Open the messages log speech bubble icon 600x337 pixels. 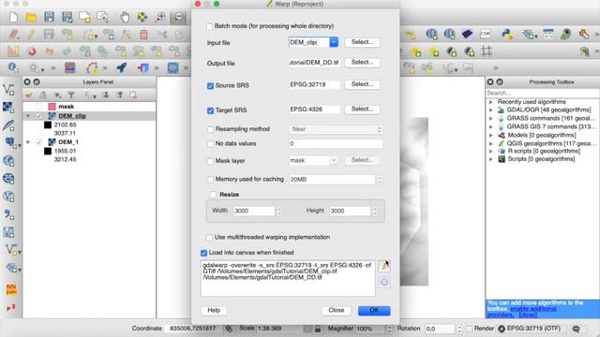576,329
